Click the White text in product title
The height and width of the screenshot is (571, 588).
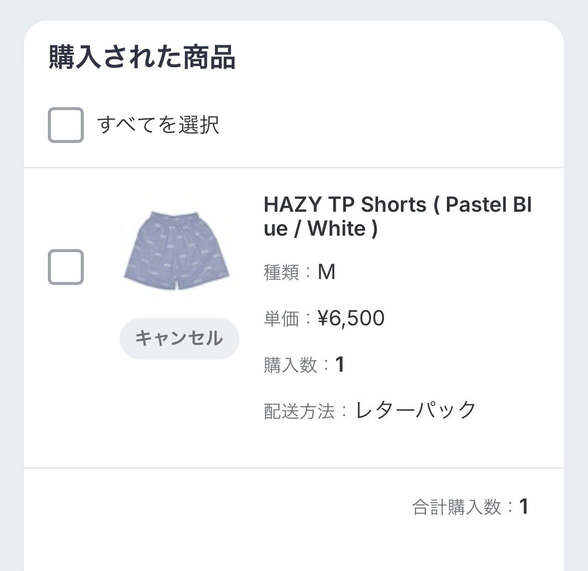[337, 229]
